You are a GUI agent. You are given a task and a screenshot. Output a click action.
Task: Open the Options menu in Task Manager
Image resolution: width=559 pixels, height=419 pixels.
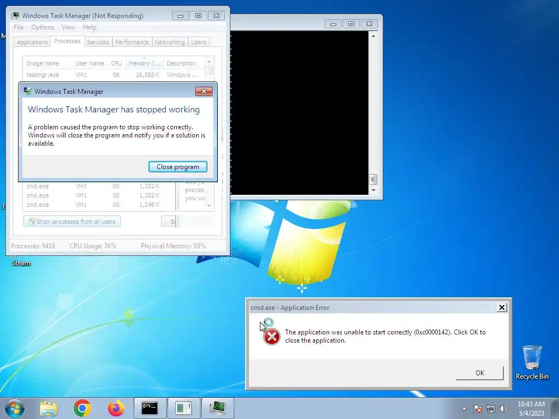point(43,27)
